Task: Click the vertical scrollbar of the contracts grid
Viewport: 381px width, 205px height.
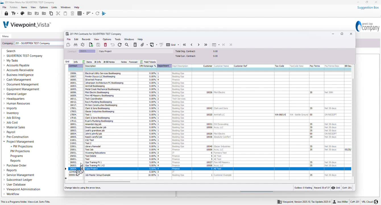Action: (x=353, y=127)
